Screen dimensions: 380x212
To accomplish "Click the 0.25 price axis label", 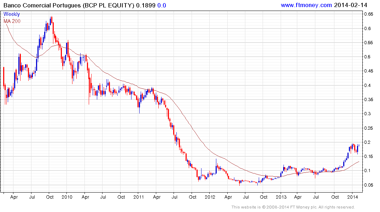I will [369, 128].
